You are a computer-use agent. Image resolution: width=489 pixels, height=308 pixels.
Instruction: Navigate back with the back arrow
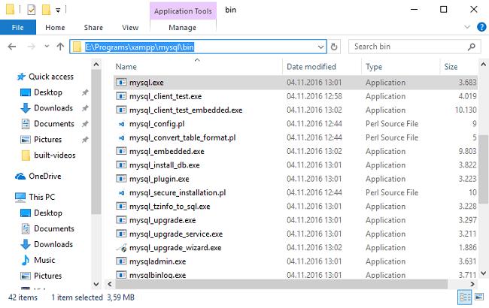12,47
